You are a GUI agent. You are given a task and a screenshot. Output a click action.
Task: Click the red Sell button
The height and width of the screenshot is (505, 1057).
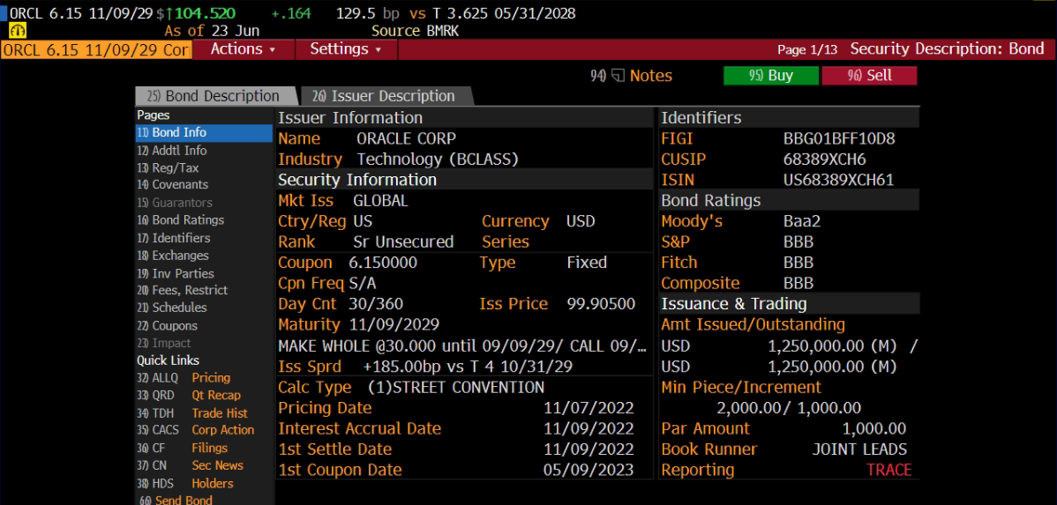tap(870, 76)
